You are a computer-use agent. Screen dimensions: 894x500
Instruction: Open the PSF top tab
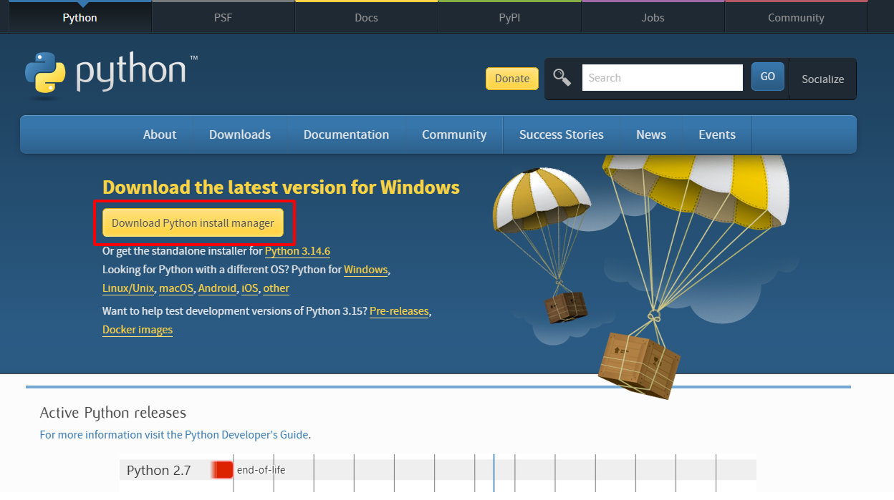point(223,18)
